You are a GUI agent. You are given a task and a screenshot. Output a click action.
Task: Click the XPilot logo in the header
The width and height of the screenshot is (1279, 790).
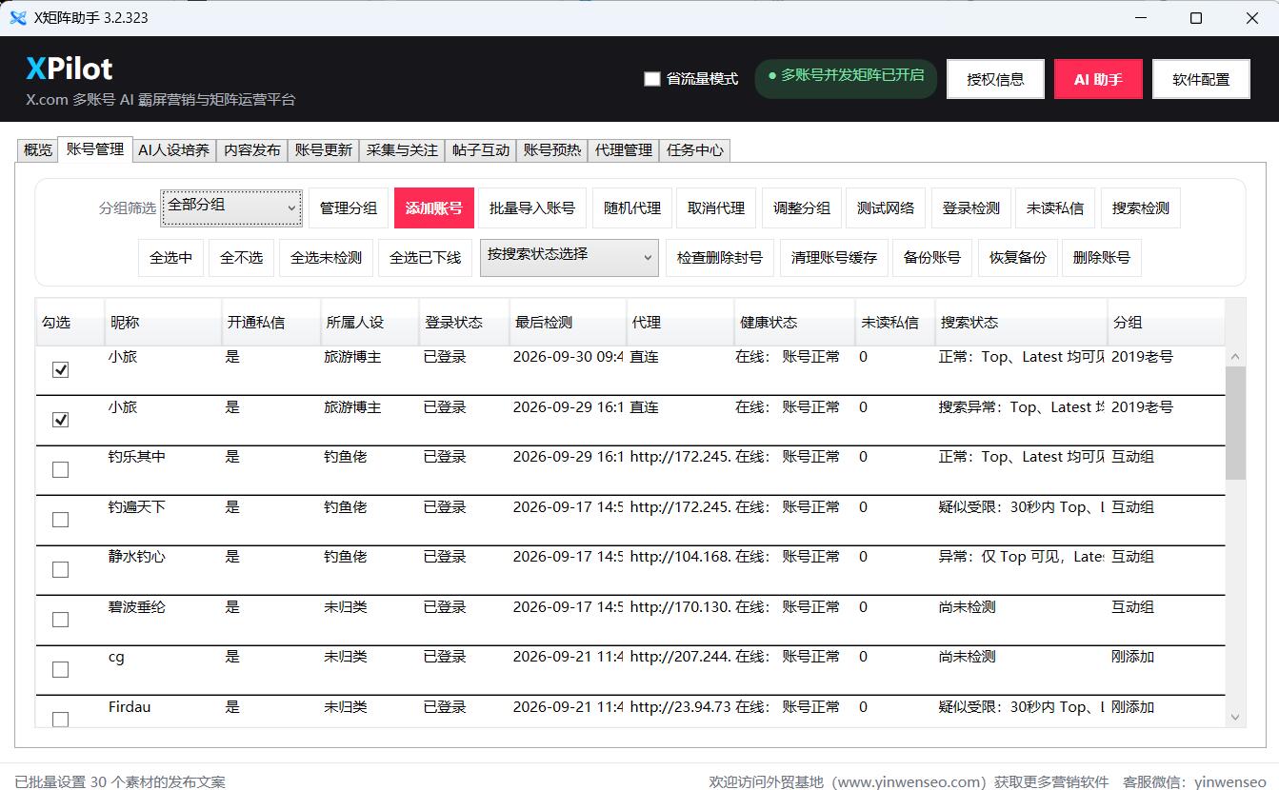click(69, 69)
